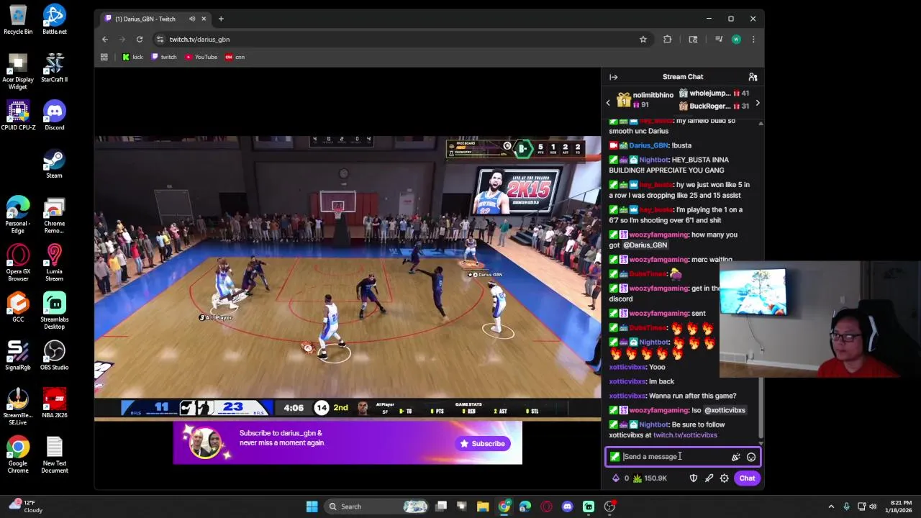
Task: Show hidden system tray icons
Action: [x=831, y=506]
